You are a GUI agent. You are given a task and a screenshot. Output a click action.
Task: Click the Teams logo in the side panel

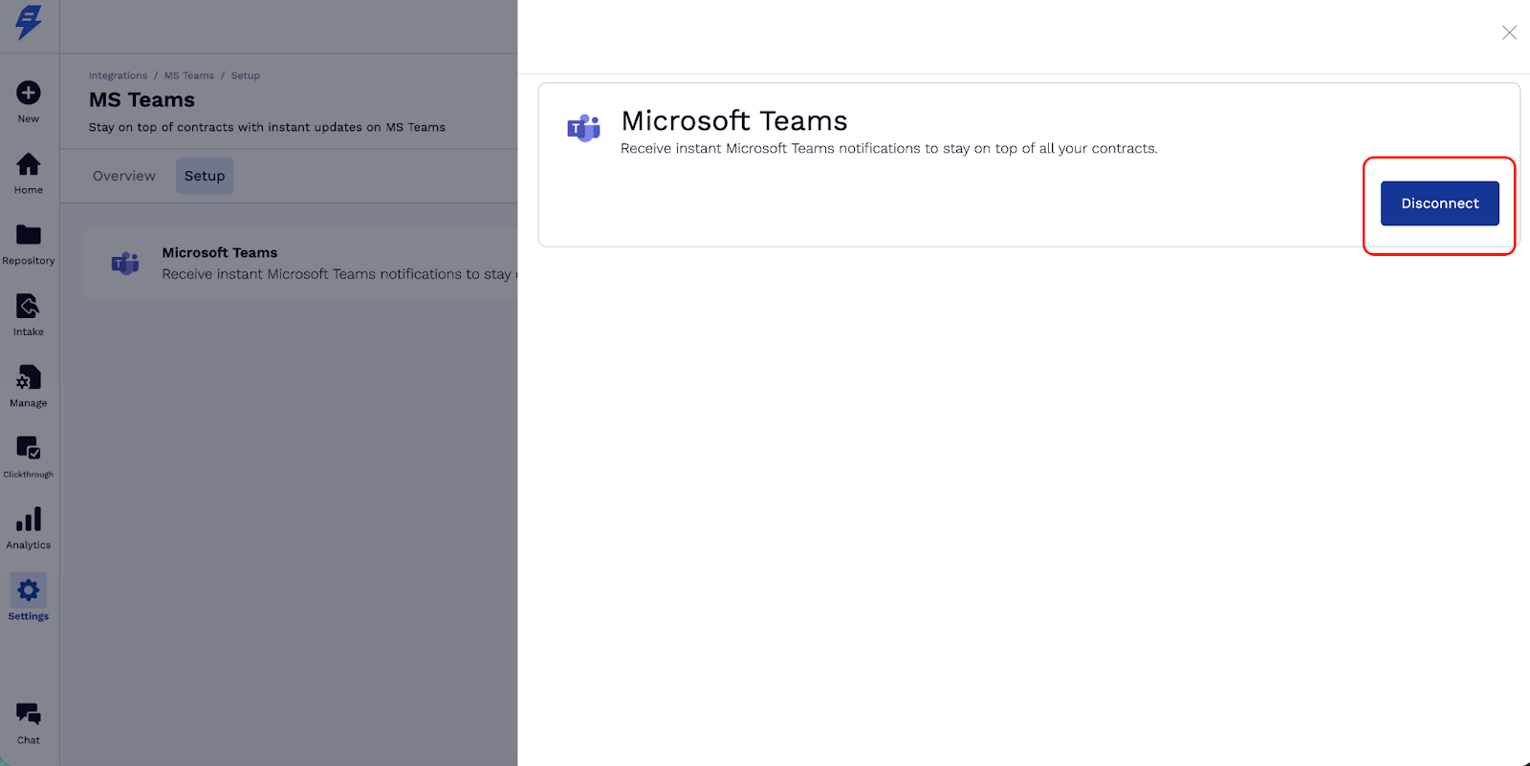tap(583, 128)
